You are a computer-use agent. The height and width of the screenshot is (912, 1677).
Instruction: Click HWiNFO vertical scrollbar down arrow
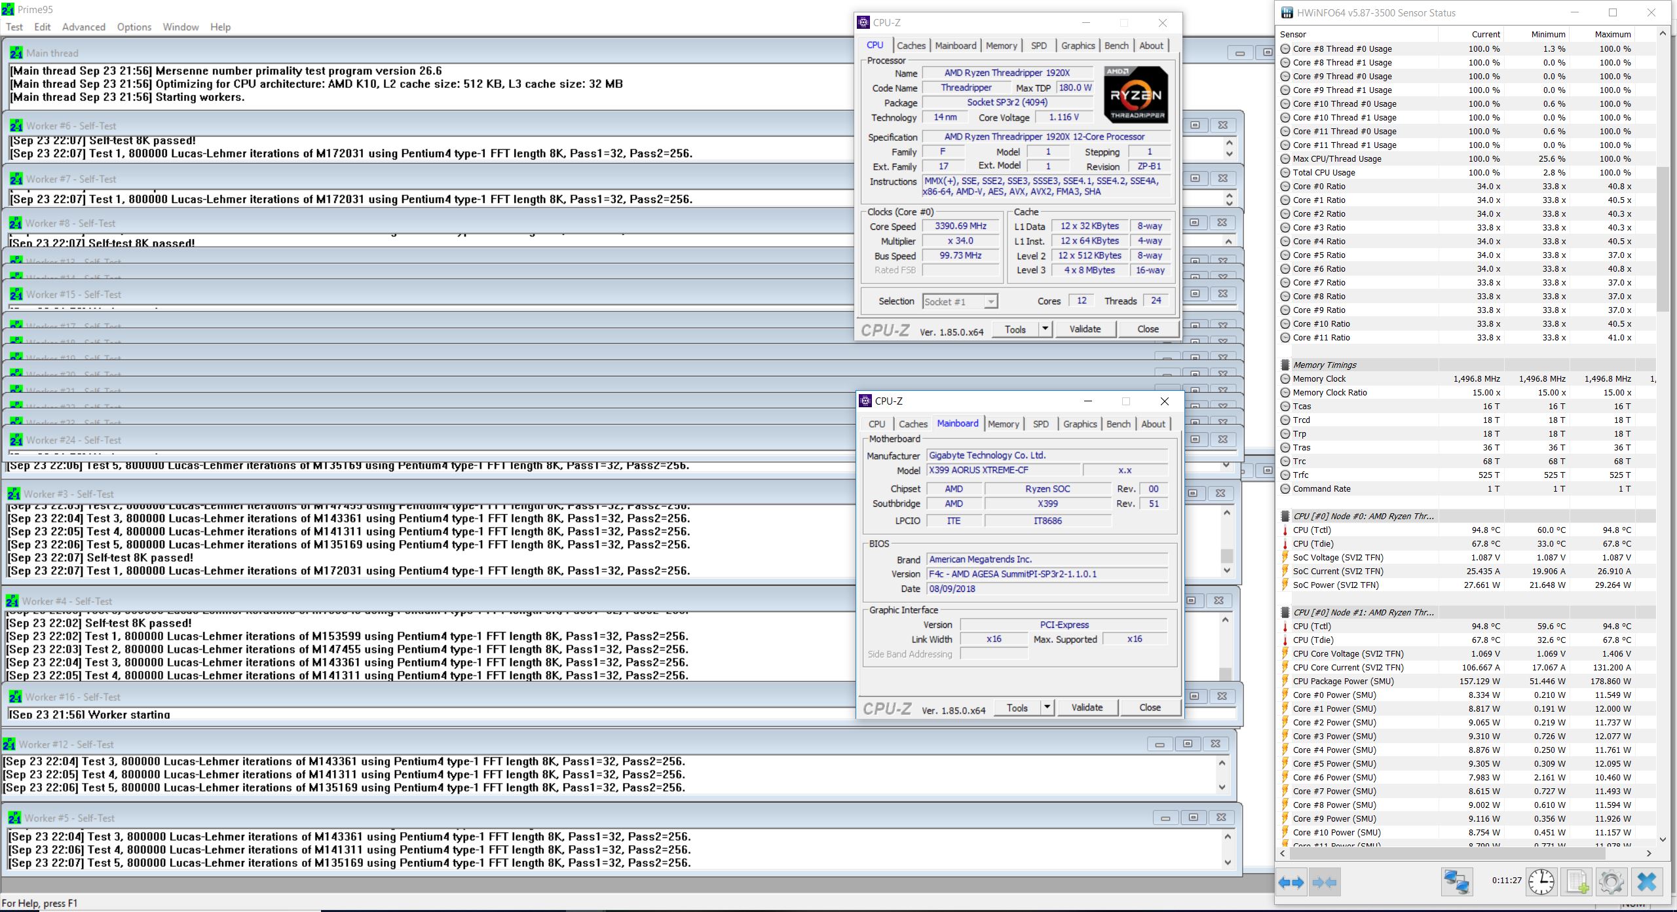coord(1663,839)
